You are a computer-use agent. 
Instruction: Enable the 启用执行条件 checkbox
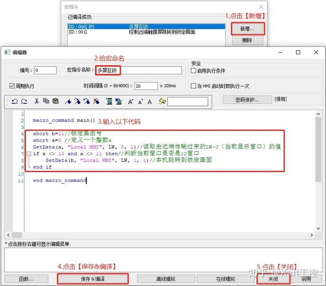tap(193, 70)
